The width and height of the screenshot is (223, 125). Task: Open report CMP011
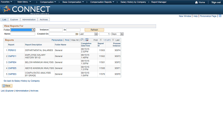tap(12, 56)
